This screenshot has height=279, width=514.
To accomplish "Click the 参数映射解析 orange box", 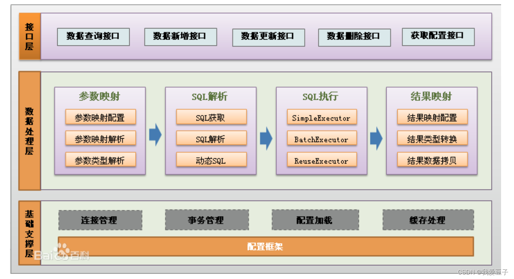I will click(x=100, y=139).
